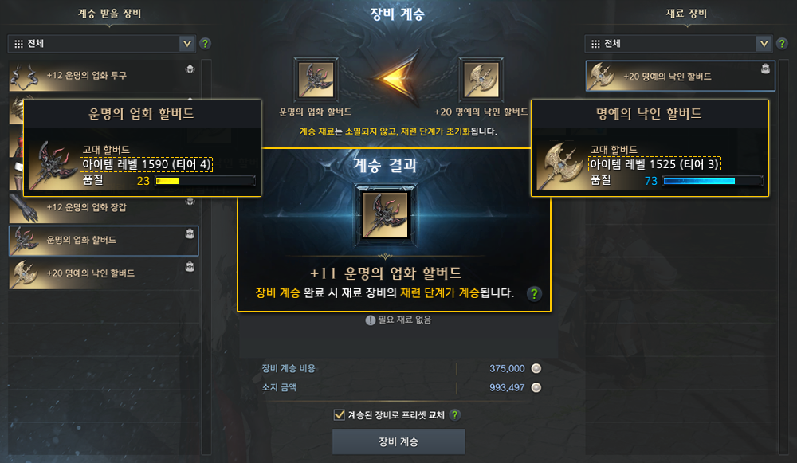Image resolution: width=797 pixels, height=463 pixels.
Task: Select +20 명예의 낙인 할버드 in left list
Action: coord(104,273)
